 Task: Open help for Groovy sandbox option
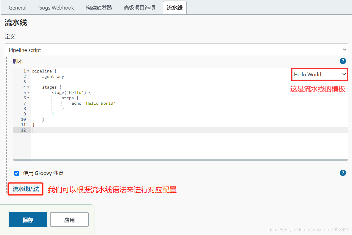(343, 173)
